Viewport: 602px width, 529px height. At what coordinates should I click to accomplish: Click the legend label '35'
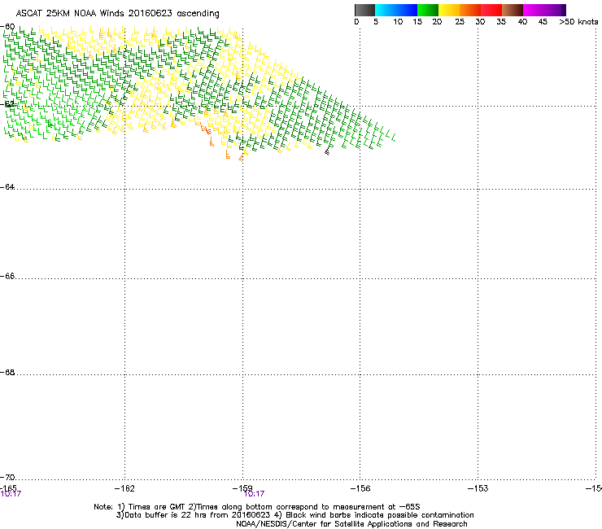click(x=501, y=22)
